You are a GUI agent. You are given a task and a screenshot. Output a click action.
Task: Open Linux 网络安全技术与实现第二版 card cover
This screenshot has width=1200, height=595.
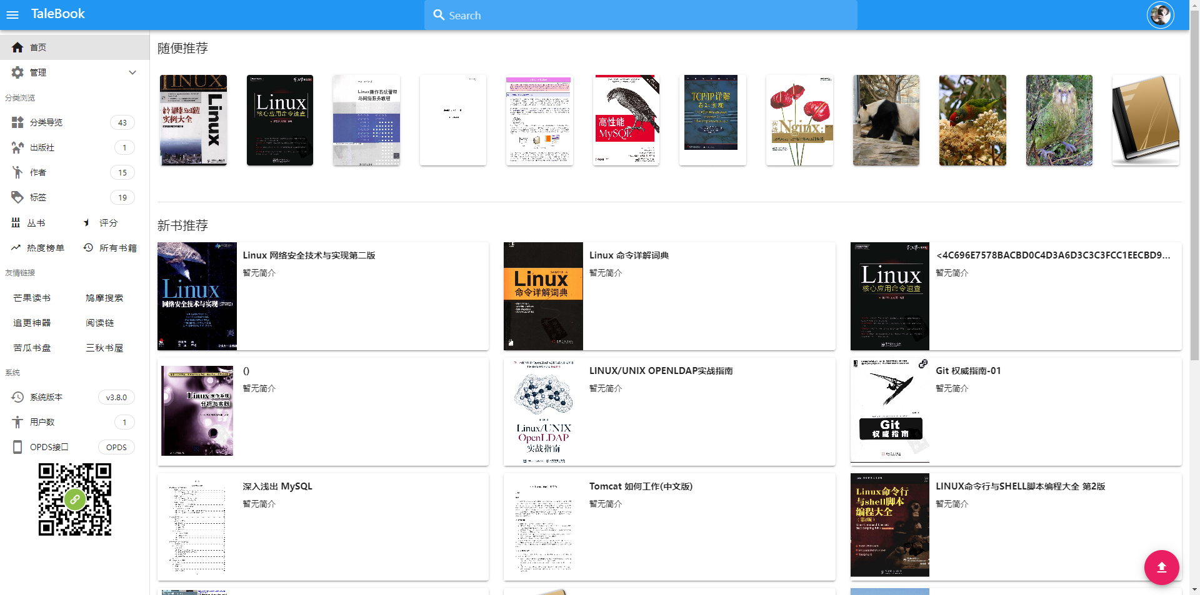(197, 296)
